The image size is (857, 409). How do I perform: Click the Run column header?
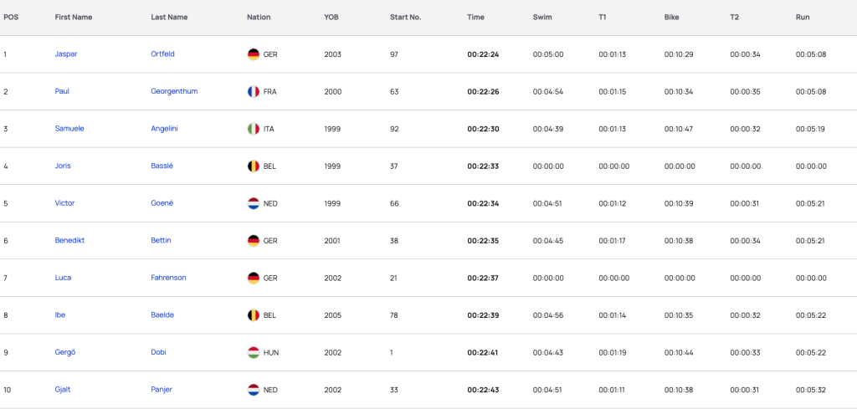coord(803,17)
